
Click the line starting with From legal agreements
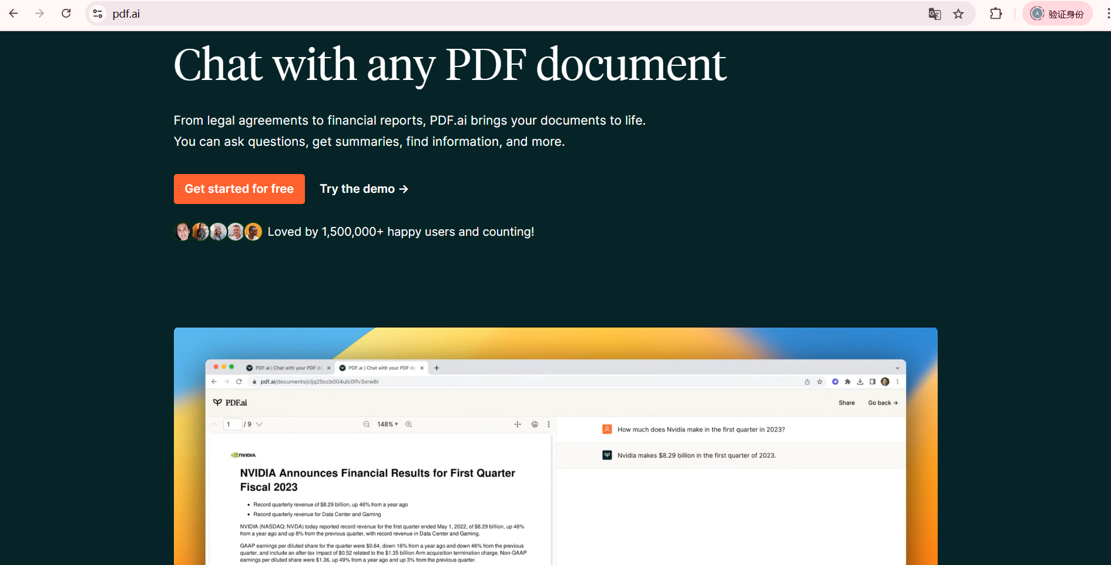[x=410, y=121]
